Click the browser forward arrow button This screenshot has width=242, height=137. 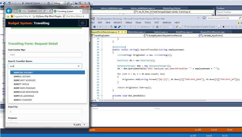[x=15, y=11]
